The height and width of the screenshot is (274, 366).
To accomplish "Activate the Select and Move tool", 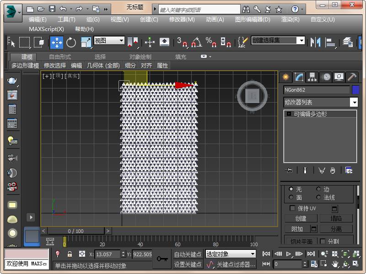I will click(x=56, y=42).
